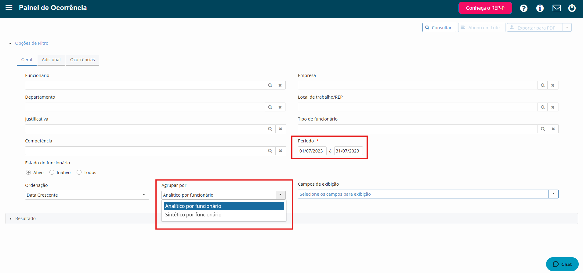Search Competência with magnifier icon
583x273 pixels.
coord(270,151)
